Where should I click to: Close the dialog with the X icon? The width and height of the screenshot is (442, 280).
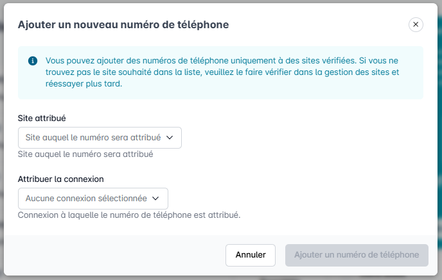coord(416,24)
